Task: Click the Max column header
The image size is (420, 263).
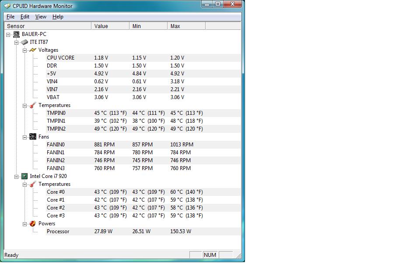Action: coord(186,26)
